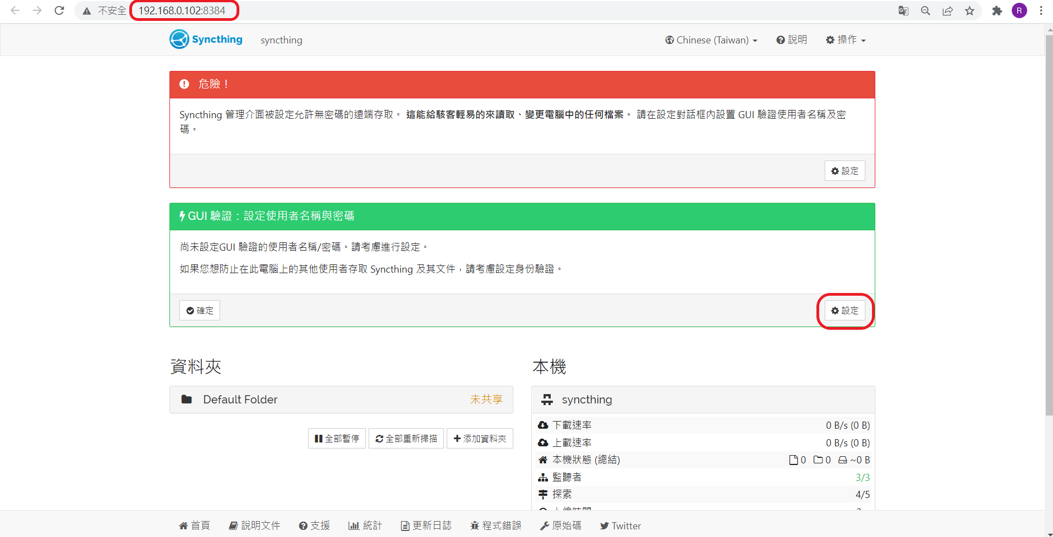
Task: Reload the page with the refresh icon
Action: (x=59, y=10)
